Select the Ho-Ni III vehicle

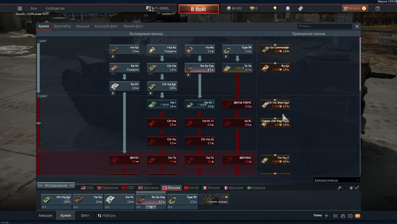pyautogui.click(x=200, y=123)
